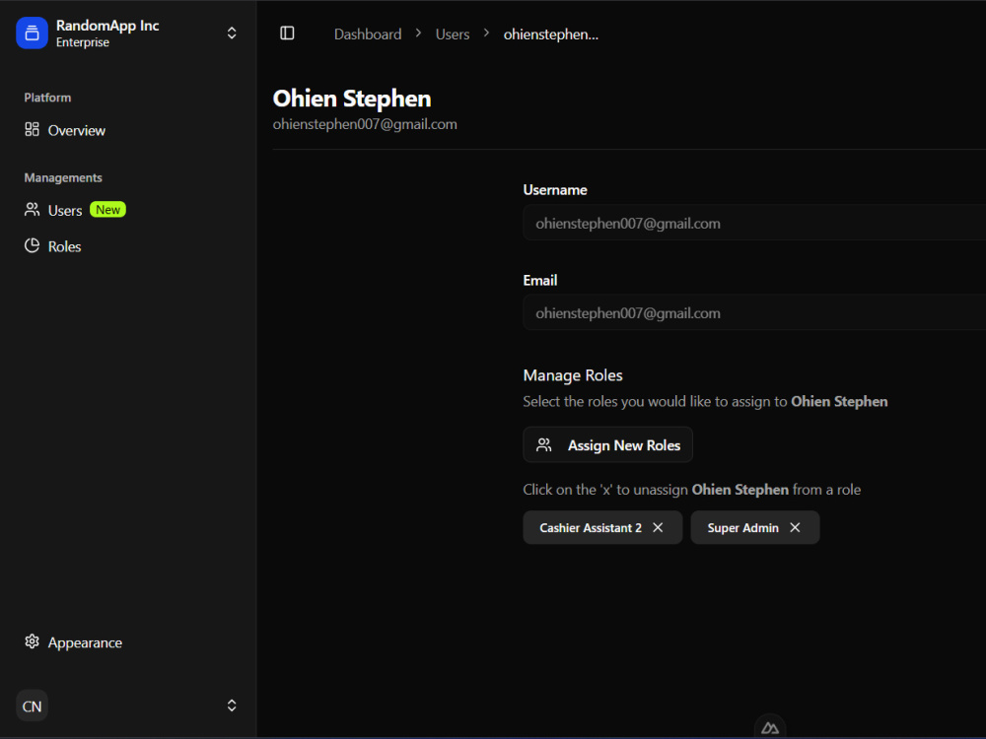986x739 pixels.
Task: Go to Dashboard breadcrumb
Action: click(368, 34)
